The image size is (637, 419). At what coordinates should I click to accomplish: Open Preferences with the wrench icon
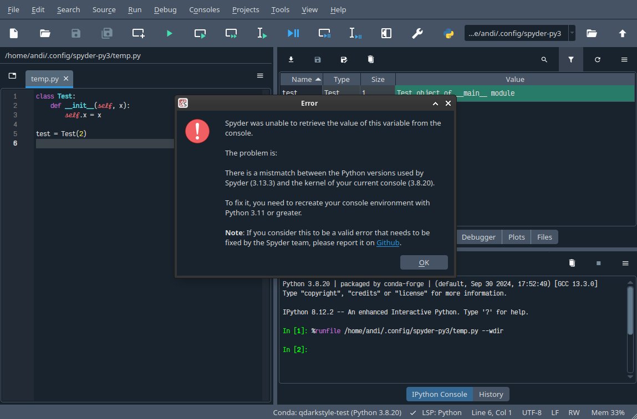coord(417,33)
